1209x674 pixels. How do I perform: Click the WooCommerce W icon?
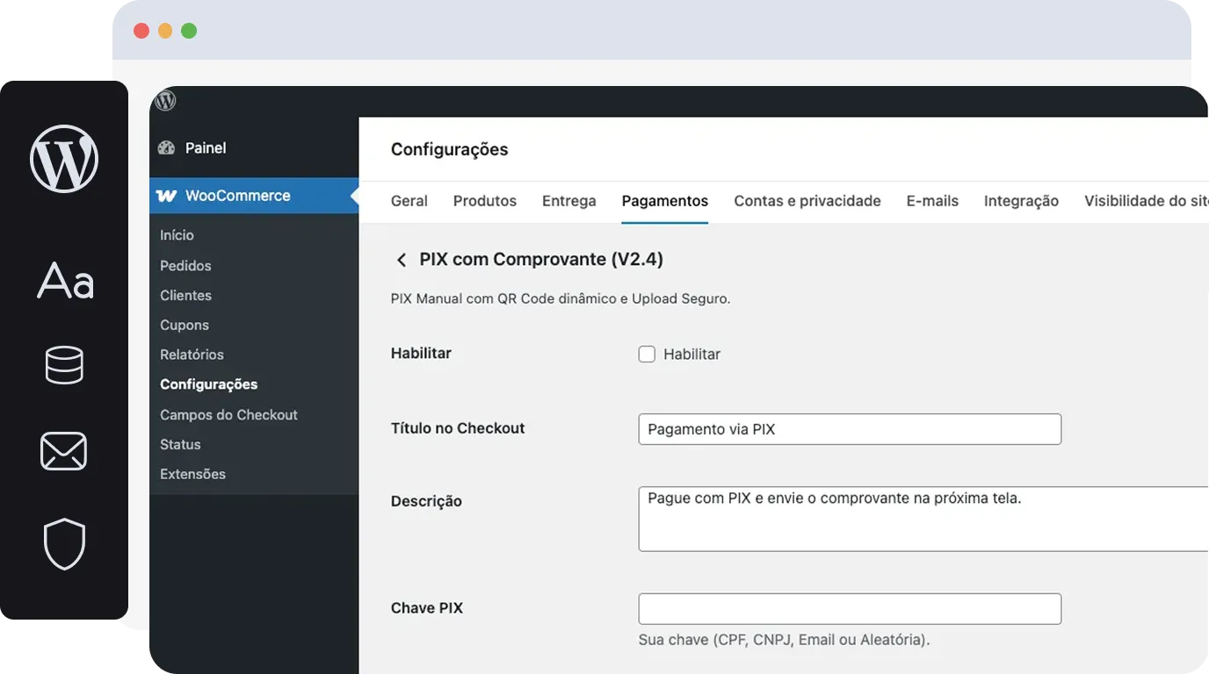click(166, 196)
